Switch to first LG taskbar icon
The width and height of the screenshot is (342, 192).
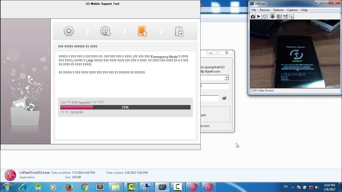[x=193, y=187]
